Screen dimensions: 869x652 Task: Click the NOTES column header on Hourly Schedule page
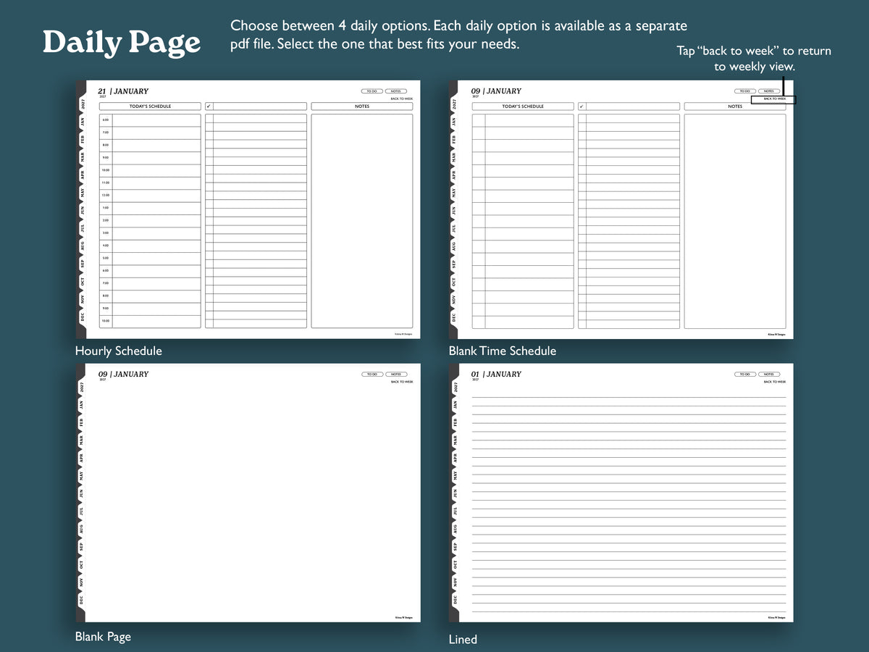[362, 106]
